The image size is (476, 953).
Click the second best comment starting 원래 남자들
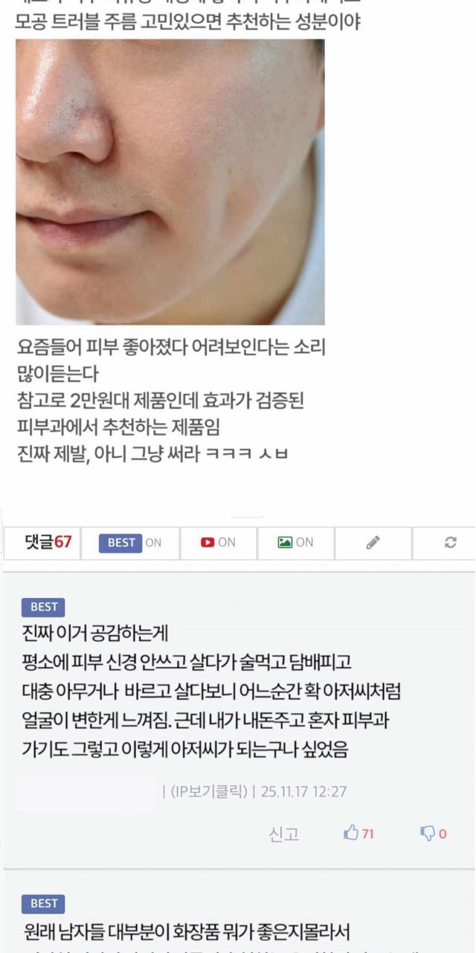pyautogui.click(x=187, y=931)
